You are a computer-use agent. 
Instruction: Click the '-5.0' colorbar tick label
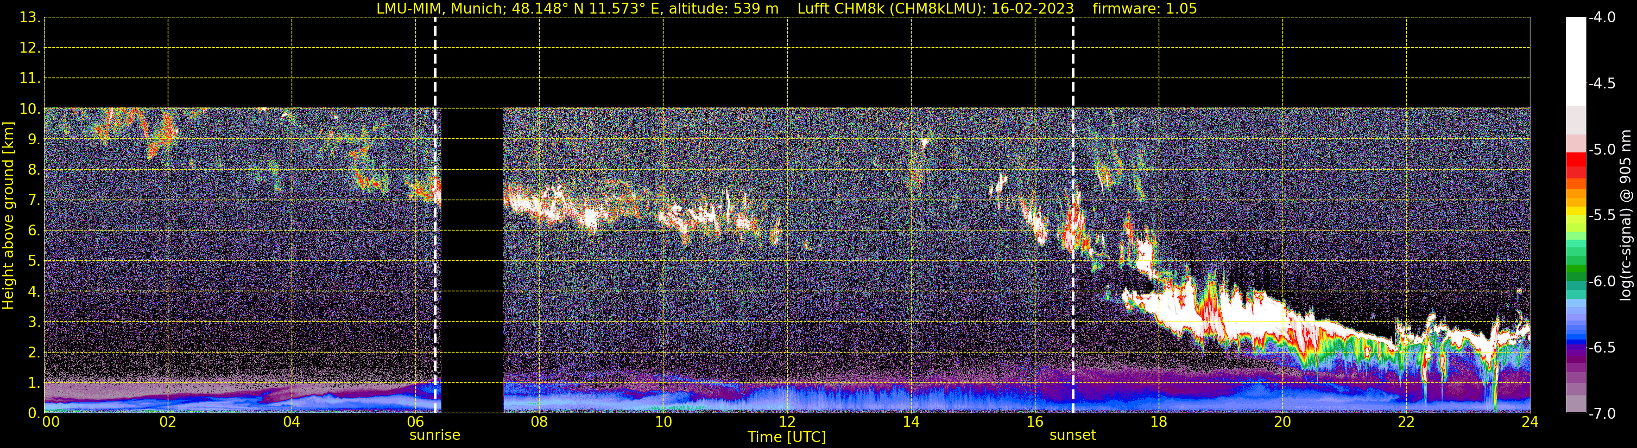point(1601,150)
